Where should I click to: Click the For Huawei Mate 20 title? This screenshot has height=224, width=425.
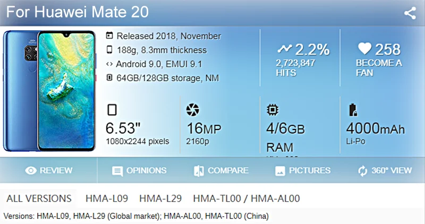78,12
